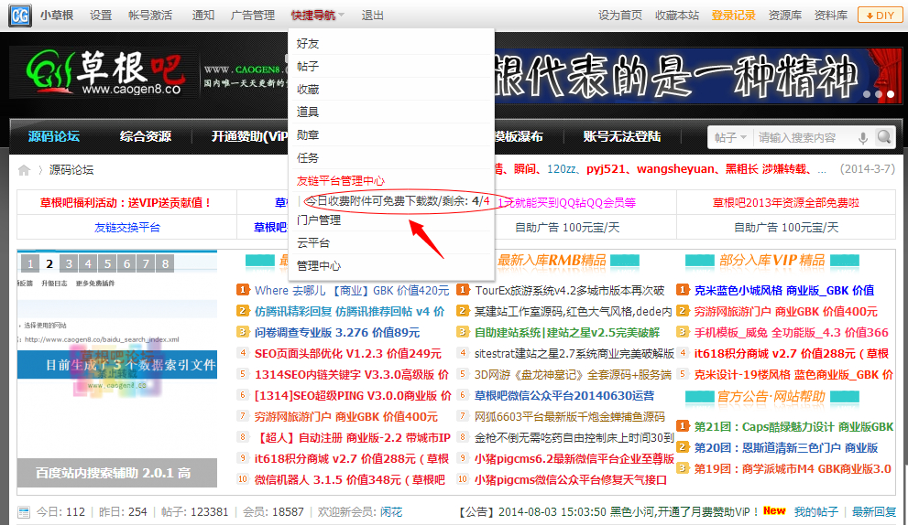The width and height of the screenshot is (908, 525).
Task: Open Where 去哪儿 商业 GBK post
Action: point(352,290)
